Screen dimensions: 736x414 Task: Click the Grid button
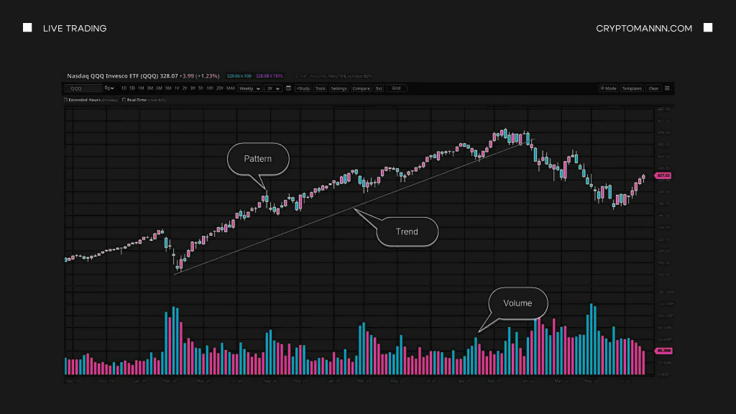click(396, 88)
